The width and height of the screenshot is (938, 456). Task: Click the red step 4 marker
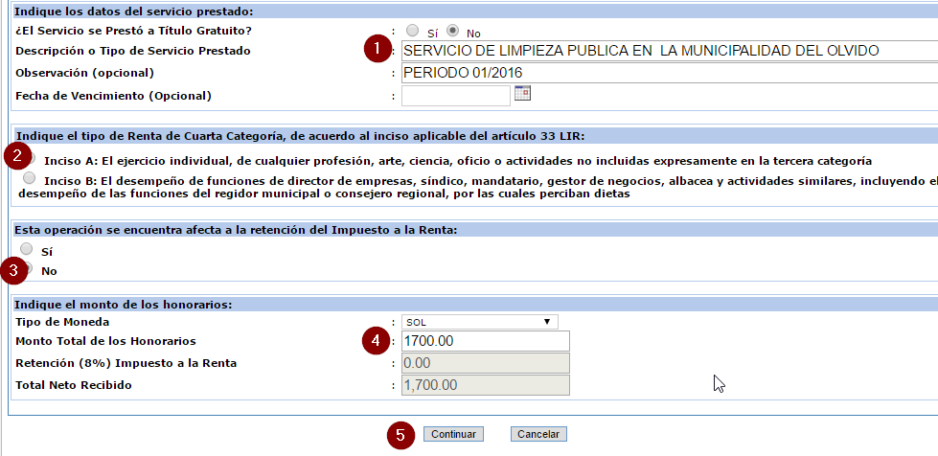tap(379, 340)
